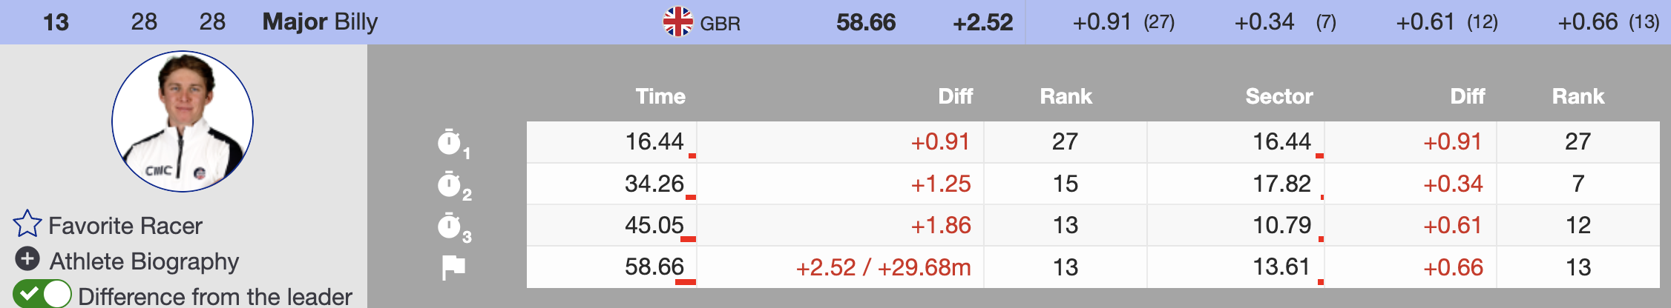Click the third intermediate stopwatch icon

pyautogui.click(x=449, y=225)
